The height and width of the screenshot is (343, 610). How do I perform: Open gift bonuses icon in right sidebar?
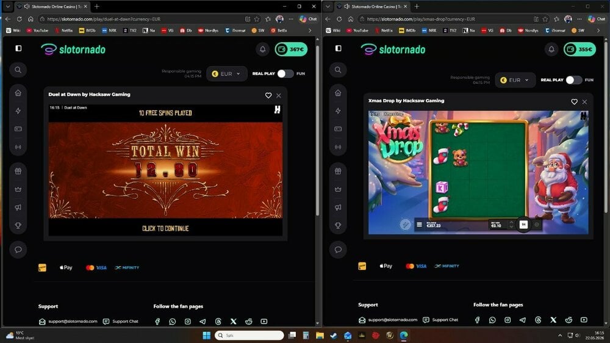tap(338, 171)
